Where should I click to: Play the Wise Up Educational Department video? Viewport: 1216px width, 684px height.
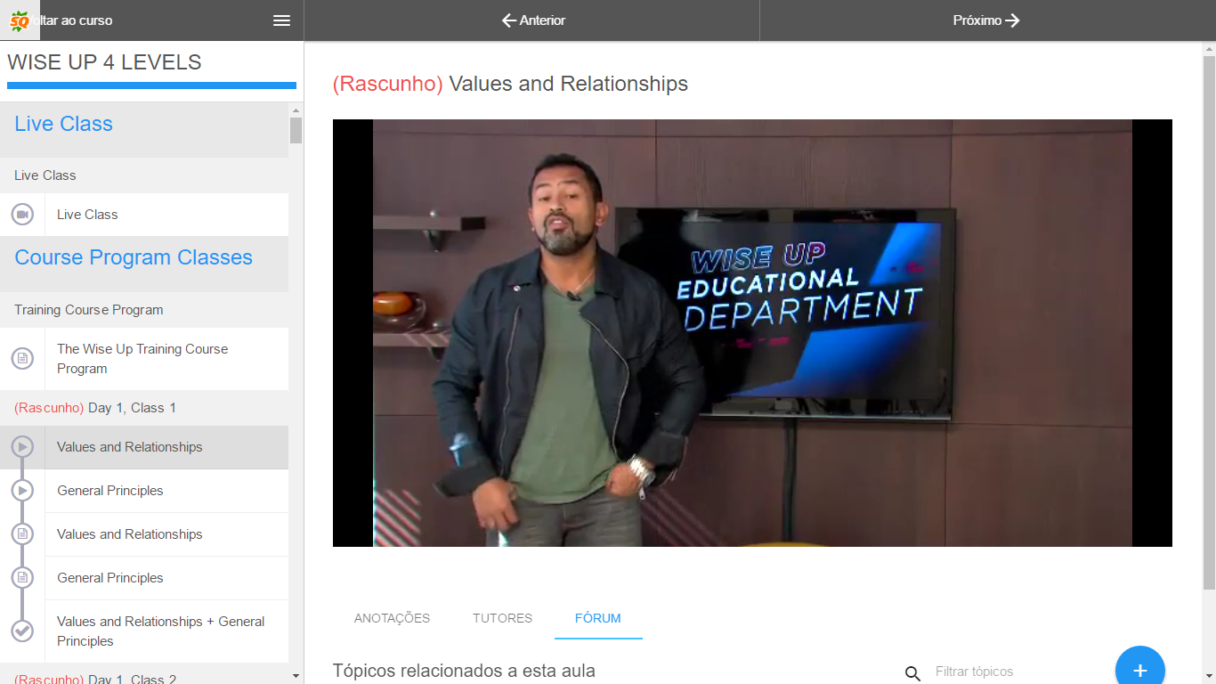(x=752, y=333)
